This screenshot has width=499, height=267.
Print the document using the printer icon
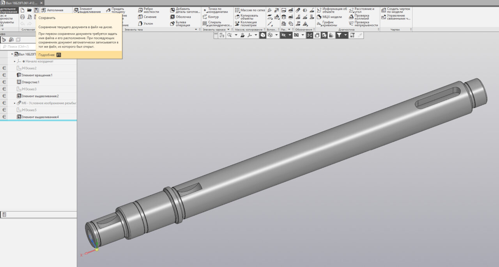coord(22,17)
